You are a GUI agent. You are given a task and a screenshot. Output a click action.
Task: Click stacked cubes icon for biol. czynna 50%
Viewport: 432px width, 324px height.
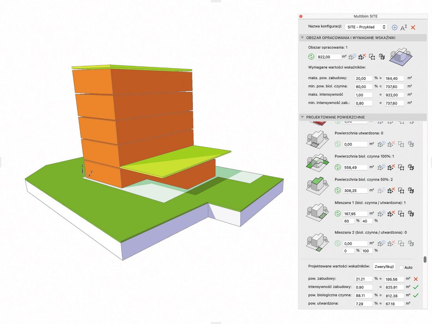(411, 190)
